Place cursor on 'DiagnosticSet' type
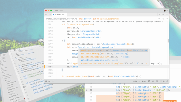 click(x=91, y=34)
